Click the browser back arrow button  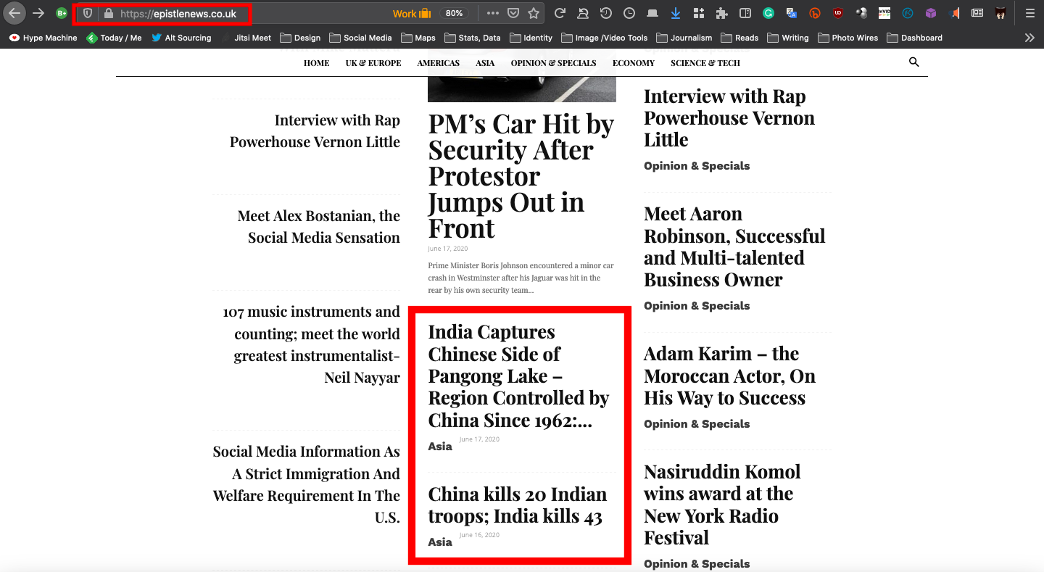tap(14, 13)
